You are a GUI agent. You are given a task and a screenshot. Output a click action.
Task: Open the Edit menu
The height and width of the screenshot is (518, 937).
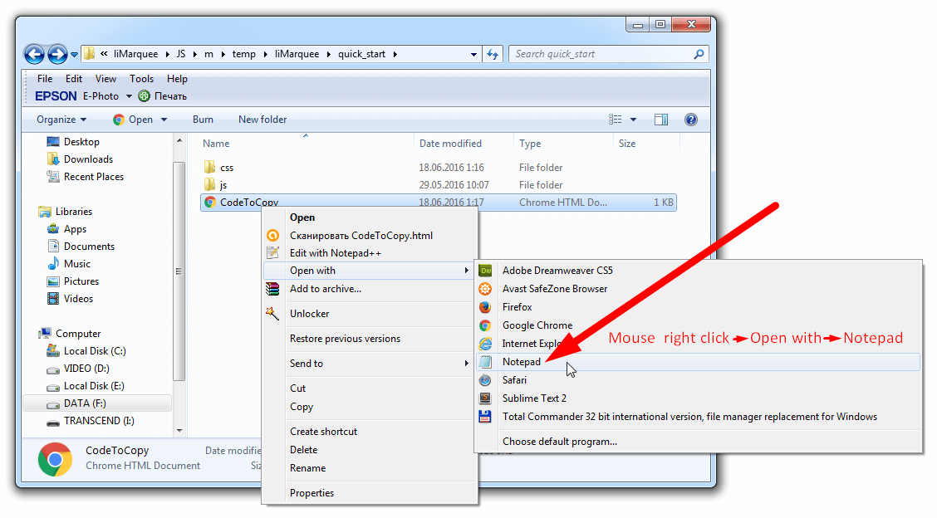coord(73,79)
